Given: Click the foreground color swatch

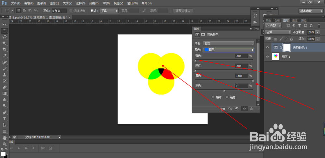Looking at the screenshot, I should tap(3, 154).
